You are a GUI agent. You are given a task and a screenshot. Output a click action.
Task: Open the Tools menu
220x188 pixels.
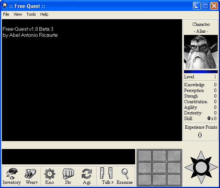point(31,14)
